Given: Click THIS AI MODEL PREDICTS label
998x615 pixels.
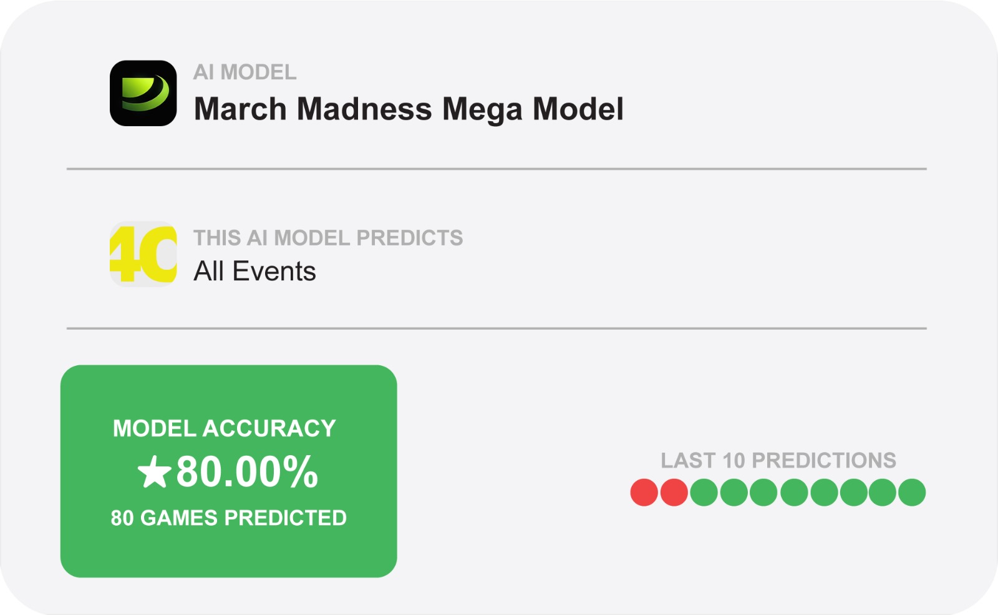Looking at the screenshot, I should [328, 238].
